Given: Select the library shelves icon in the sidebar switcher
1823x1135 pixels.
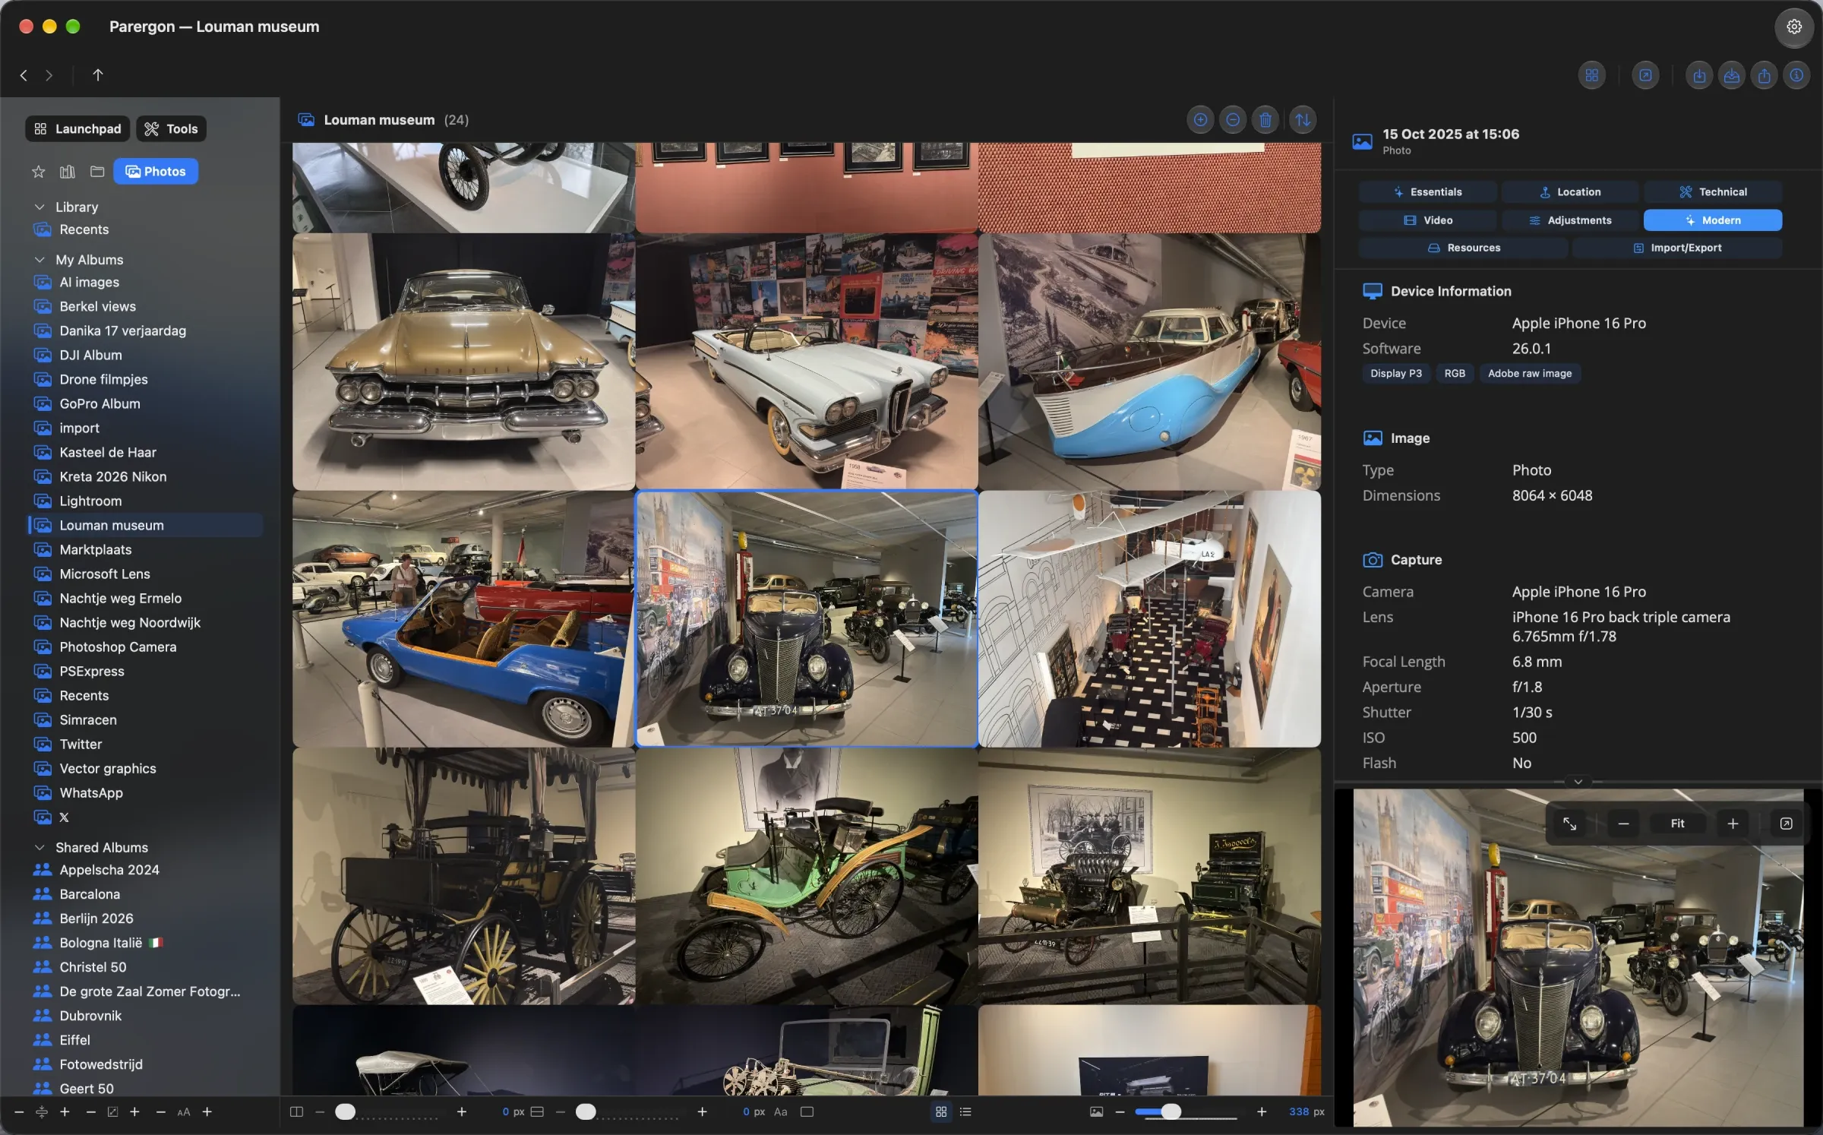Looking at the screenshot, I should pyautogui.click(x=68, y=172).
